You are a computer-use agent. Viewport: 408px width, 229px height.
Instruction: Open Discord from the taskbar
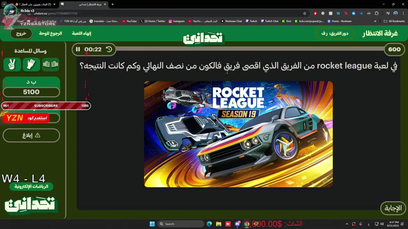(x=237, y=224)
